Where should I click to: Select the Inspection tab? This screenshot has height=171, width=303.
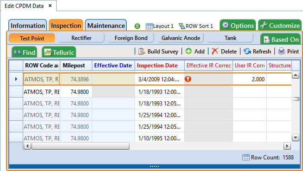[x=66, y=25]
